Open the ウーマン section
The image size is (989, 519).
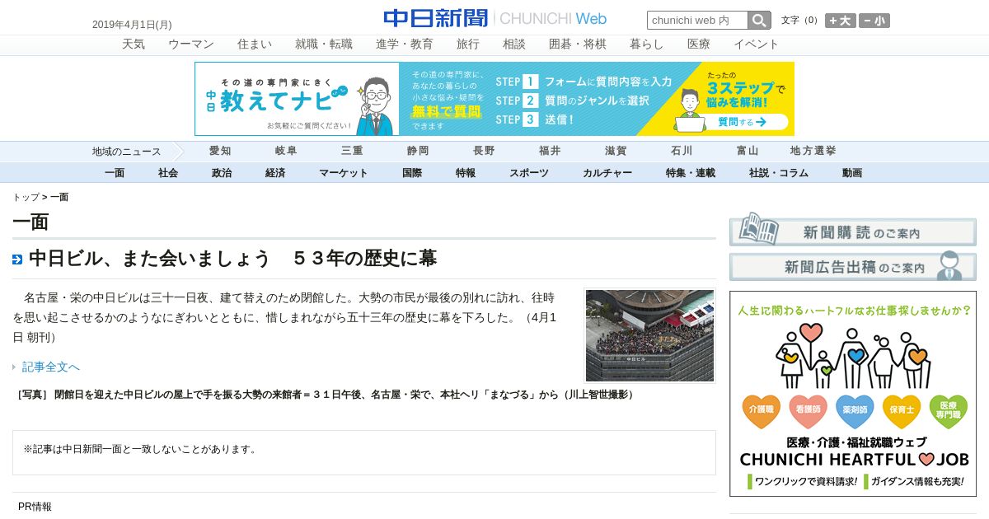click(191, 44)
